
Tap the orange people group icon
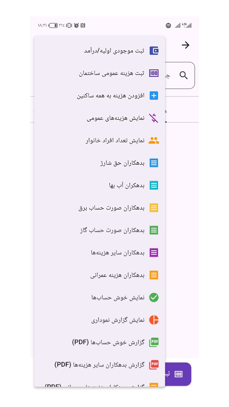click(x=154, y=140)
